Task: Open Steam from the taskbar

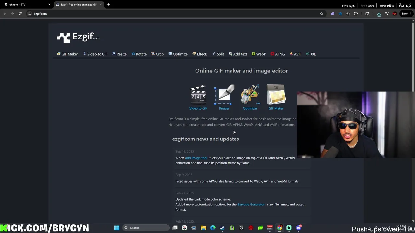Action: [x=222, y=228]
